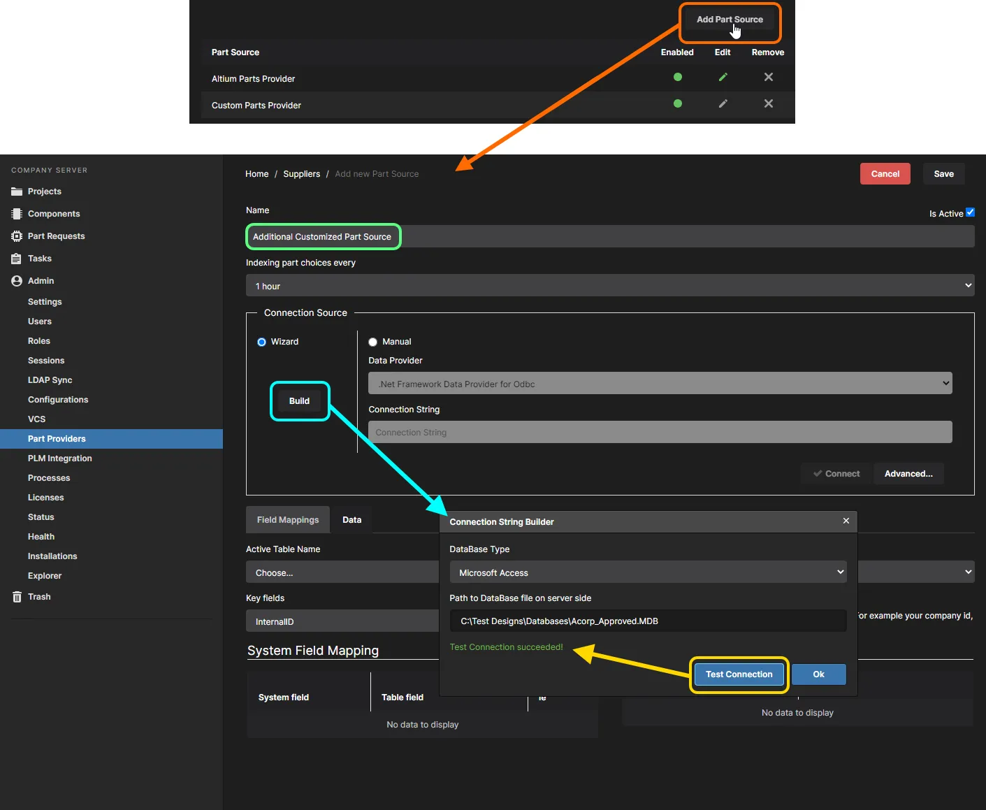Select Part Providers in sidebar
This screenshot has height=810, width=986.
[111, 439]
